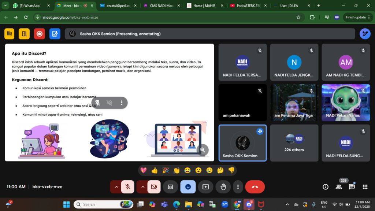The width and height of the screenshot is (375, 211).
Task: Expand audio settings arrow beside microphone
Action: click(x=116, y=187)
